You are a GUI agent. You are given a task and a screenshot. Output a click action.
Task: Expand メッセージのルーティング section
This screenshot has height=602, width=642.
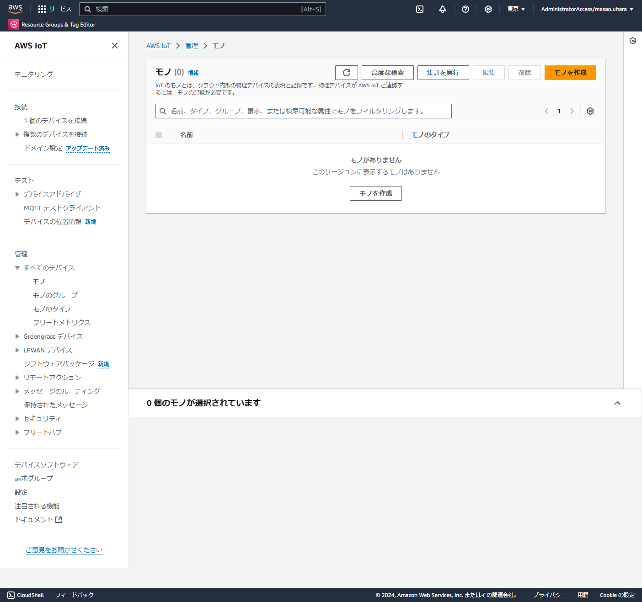tap(17, 391)
